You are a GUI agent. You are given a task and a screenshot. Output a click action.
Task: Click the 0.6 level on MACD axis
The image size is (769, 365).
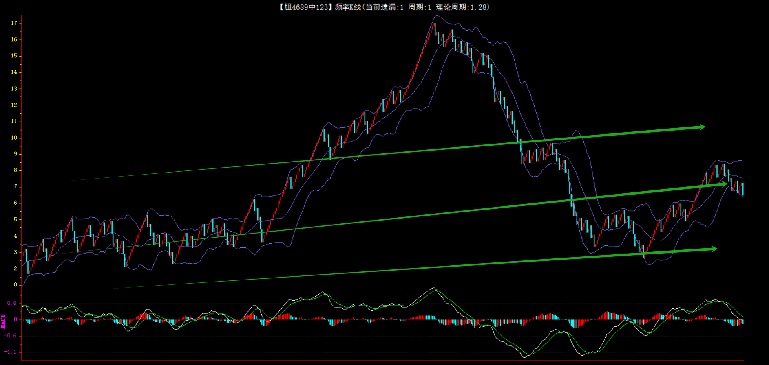tap(12, 303)
